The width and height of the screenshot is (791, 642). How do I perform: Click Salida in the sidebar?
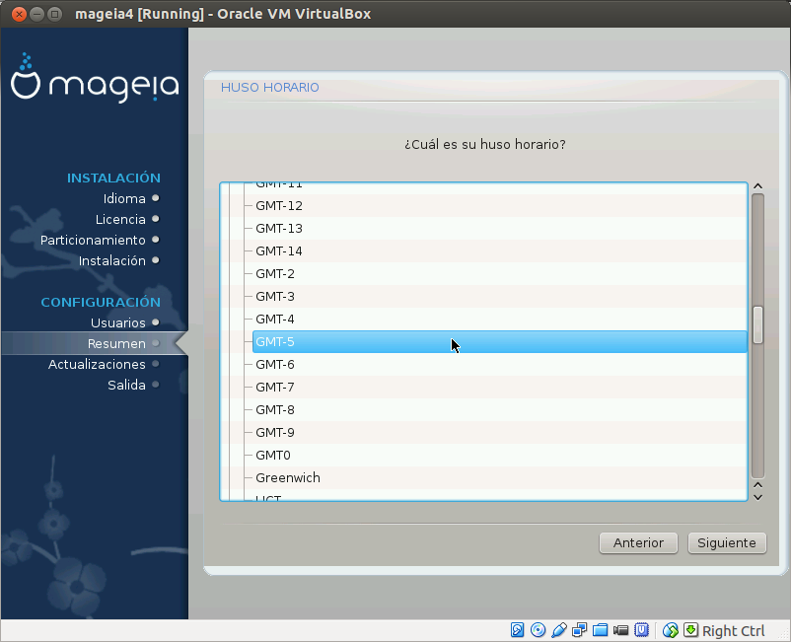coord(129,385)
